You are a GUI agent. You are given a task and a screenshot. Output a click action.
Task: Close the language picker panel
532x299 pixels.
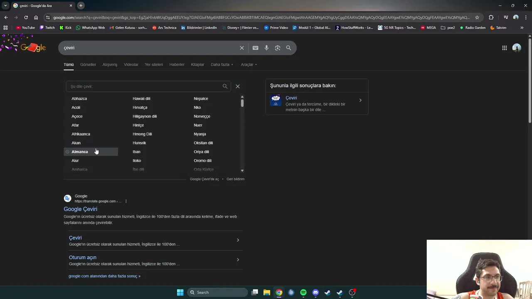coord(238,86)
